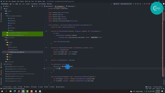Collapse the app module tree node
The width and height of the screenshot is (165, 93).
3,9
